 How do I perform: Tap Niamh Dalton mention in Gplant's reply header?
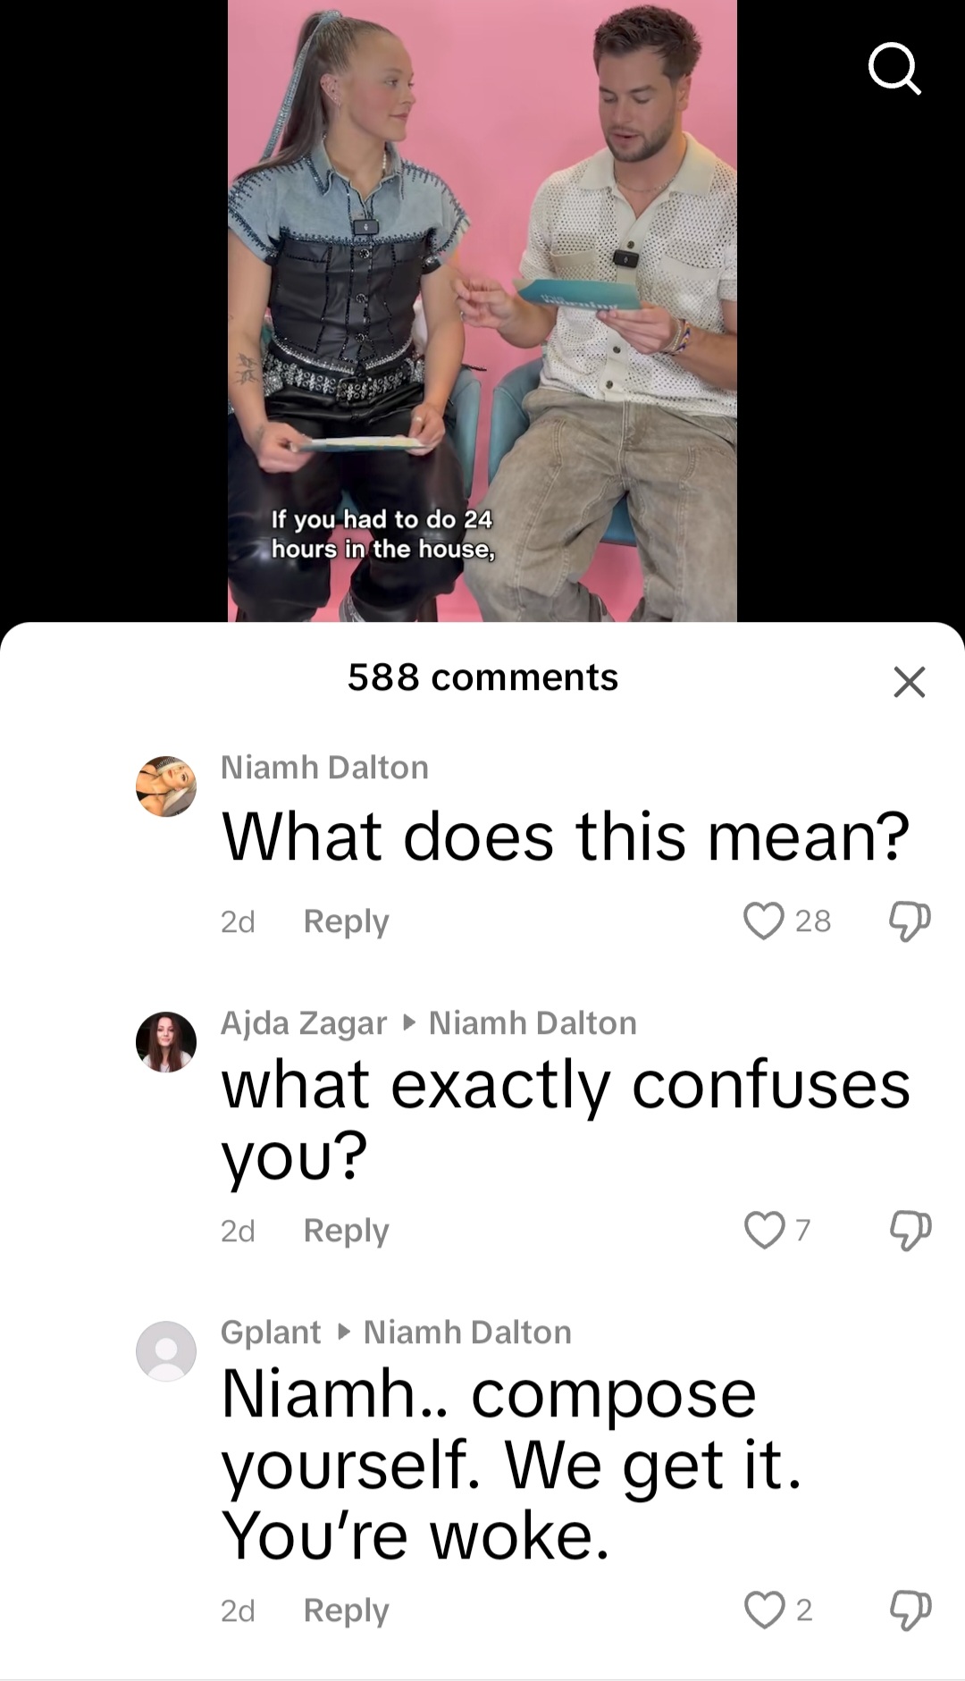point(467,1332)
